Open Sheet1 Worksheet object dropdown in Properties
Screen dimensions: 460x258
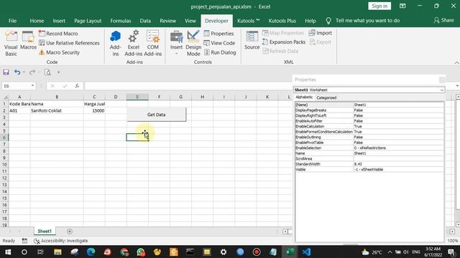coord(442,90)
